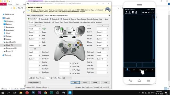170x95 pixels.
Task: Select the gamepad icon in phone bottom bar
Action: [134, 70]
